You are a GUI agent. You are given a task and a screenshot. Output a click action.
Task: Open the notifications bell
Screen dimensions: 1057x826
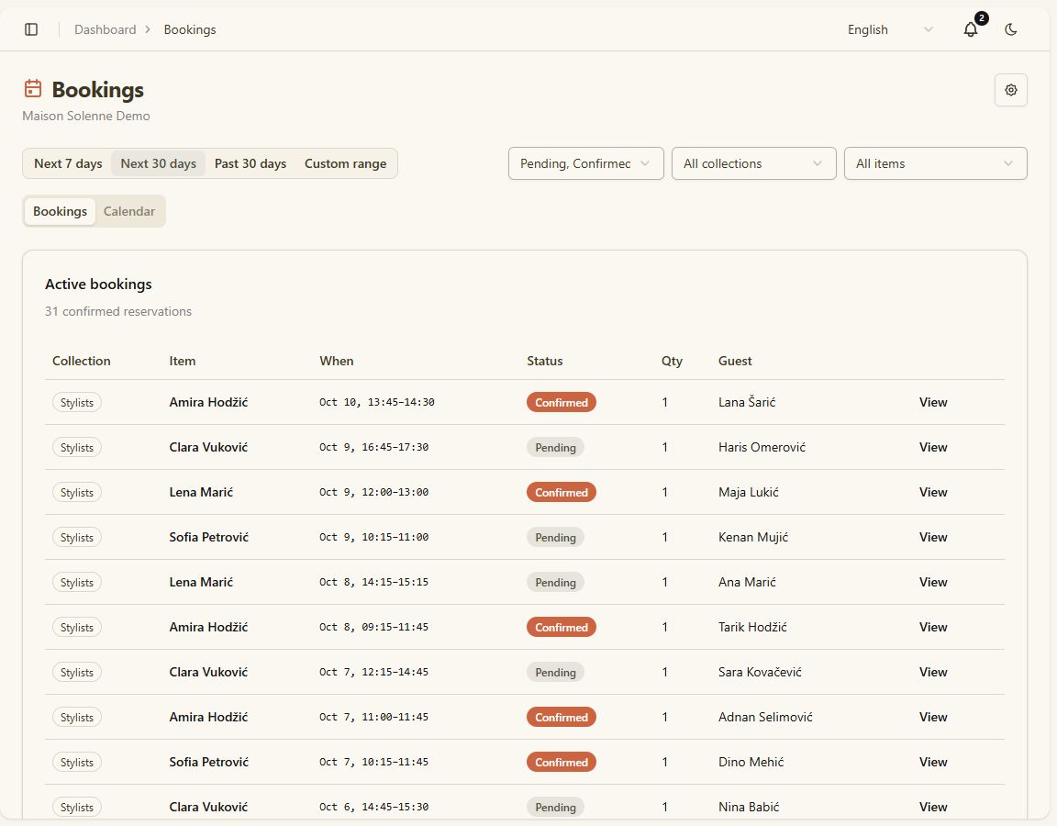971,29
